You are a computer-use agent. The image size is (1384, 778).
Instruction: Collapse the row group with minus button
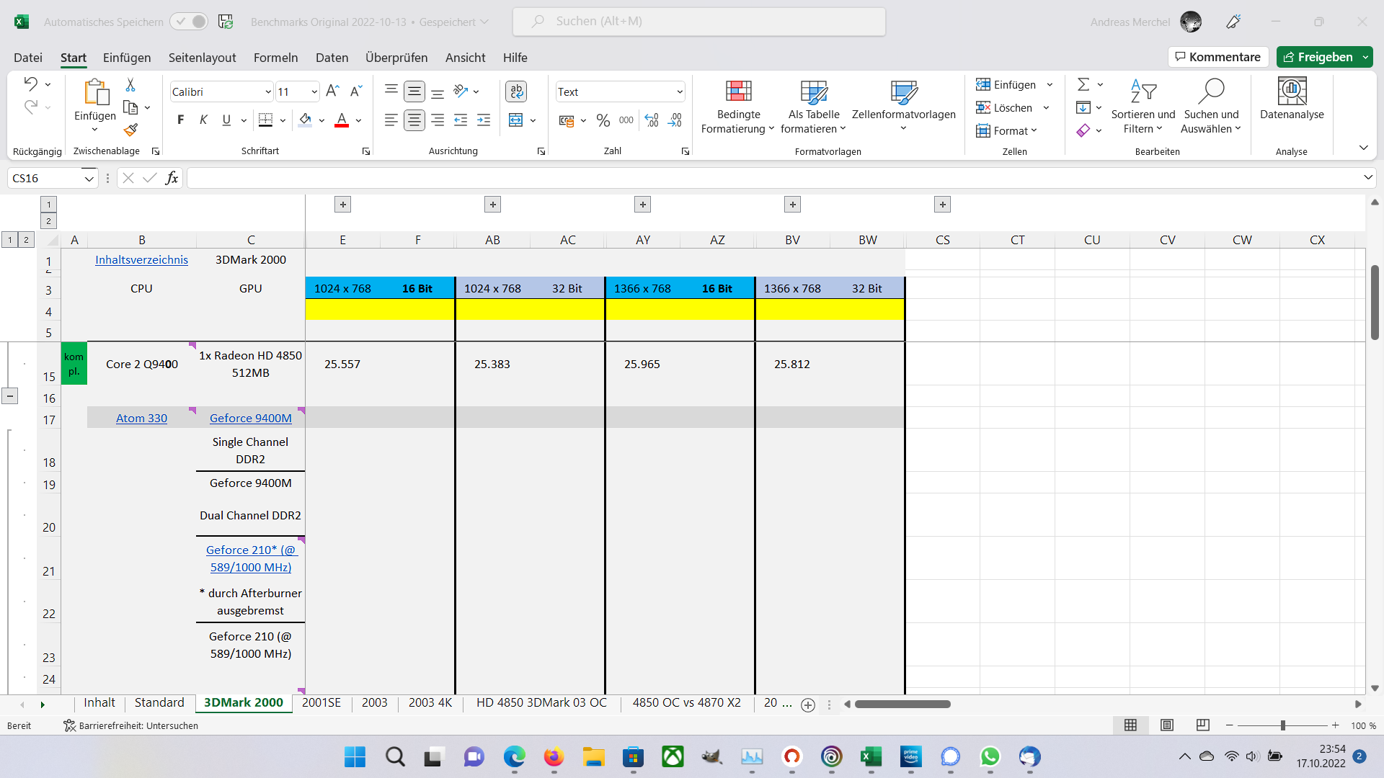coord(10,396)
